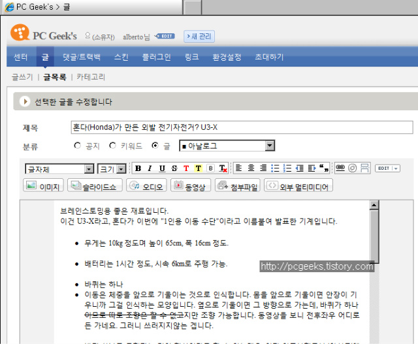Click the 오디오 button
The width and height of the screenshot is (418, 344).
pos(146,185)
